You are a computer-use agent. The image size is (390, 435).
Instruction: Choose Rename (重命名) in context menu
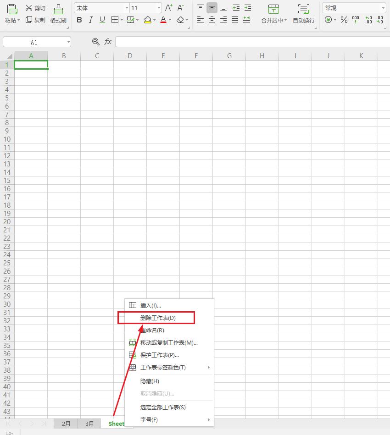click(x=169, y=330)
